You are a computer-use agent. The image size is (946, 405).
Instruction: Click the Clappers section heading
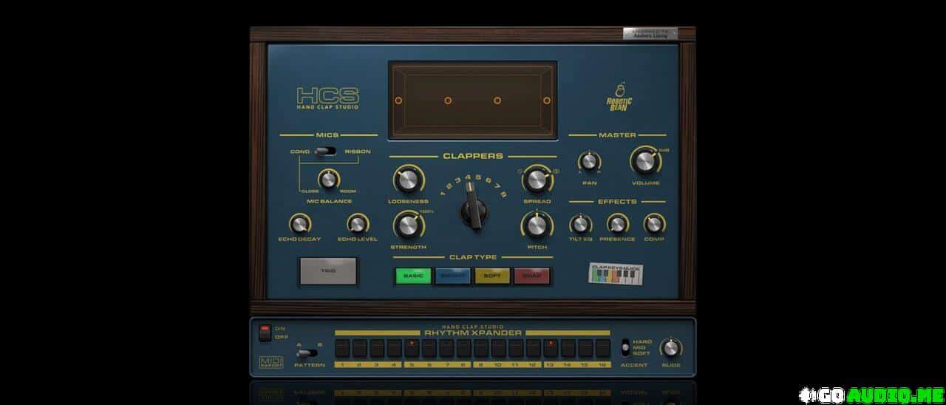point(473,156)
